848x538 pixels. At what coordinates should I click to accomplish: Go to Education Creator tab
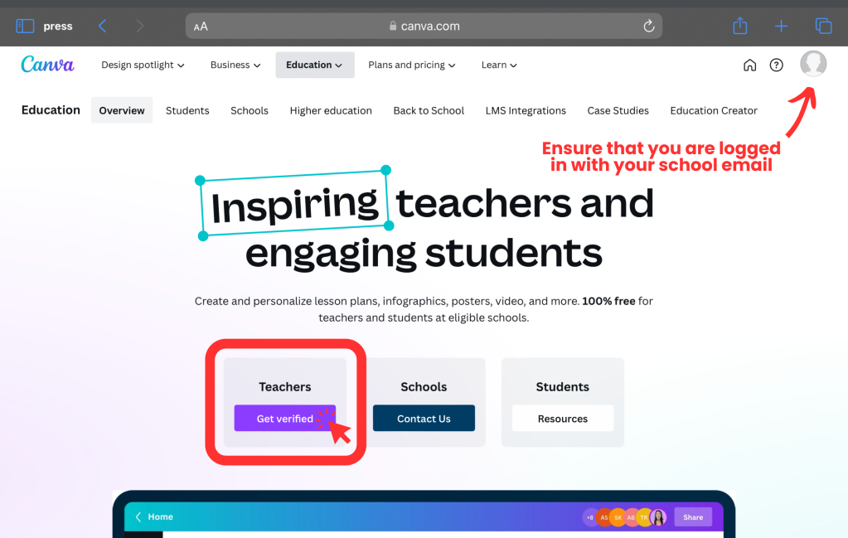click(714, 110)
